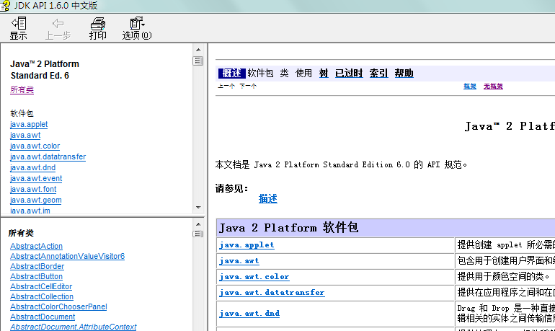This screenshot has width=555, height=331.
Task: Click the 所有类 link in package frame
Action: [22, 90]
